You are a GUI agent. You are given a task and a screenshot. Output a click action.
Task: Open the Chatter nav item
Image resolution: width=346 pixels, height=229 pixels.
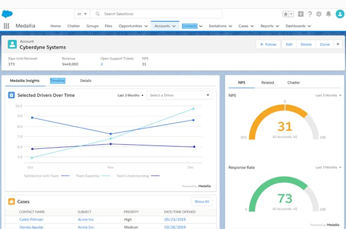click(73, 26)
